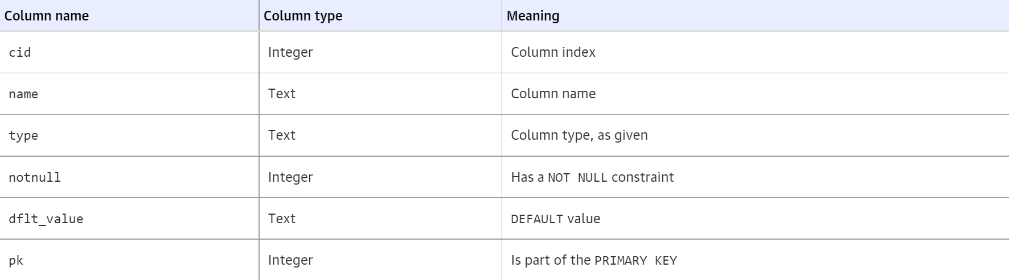Image resolution: width=1009 pixels, height=280 pixels.
Task: Click "Column type, as given" text
Action: (579, 135)
